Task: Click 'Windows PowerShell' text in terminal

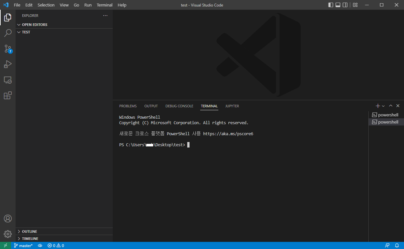Action: pyautogui.click(x=140, y=117)
